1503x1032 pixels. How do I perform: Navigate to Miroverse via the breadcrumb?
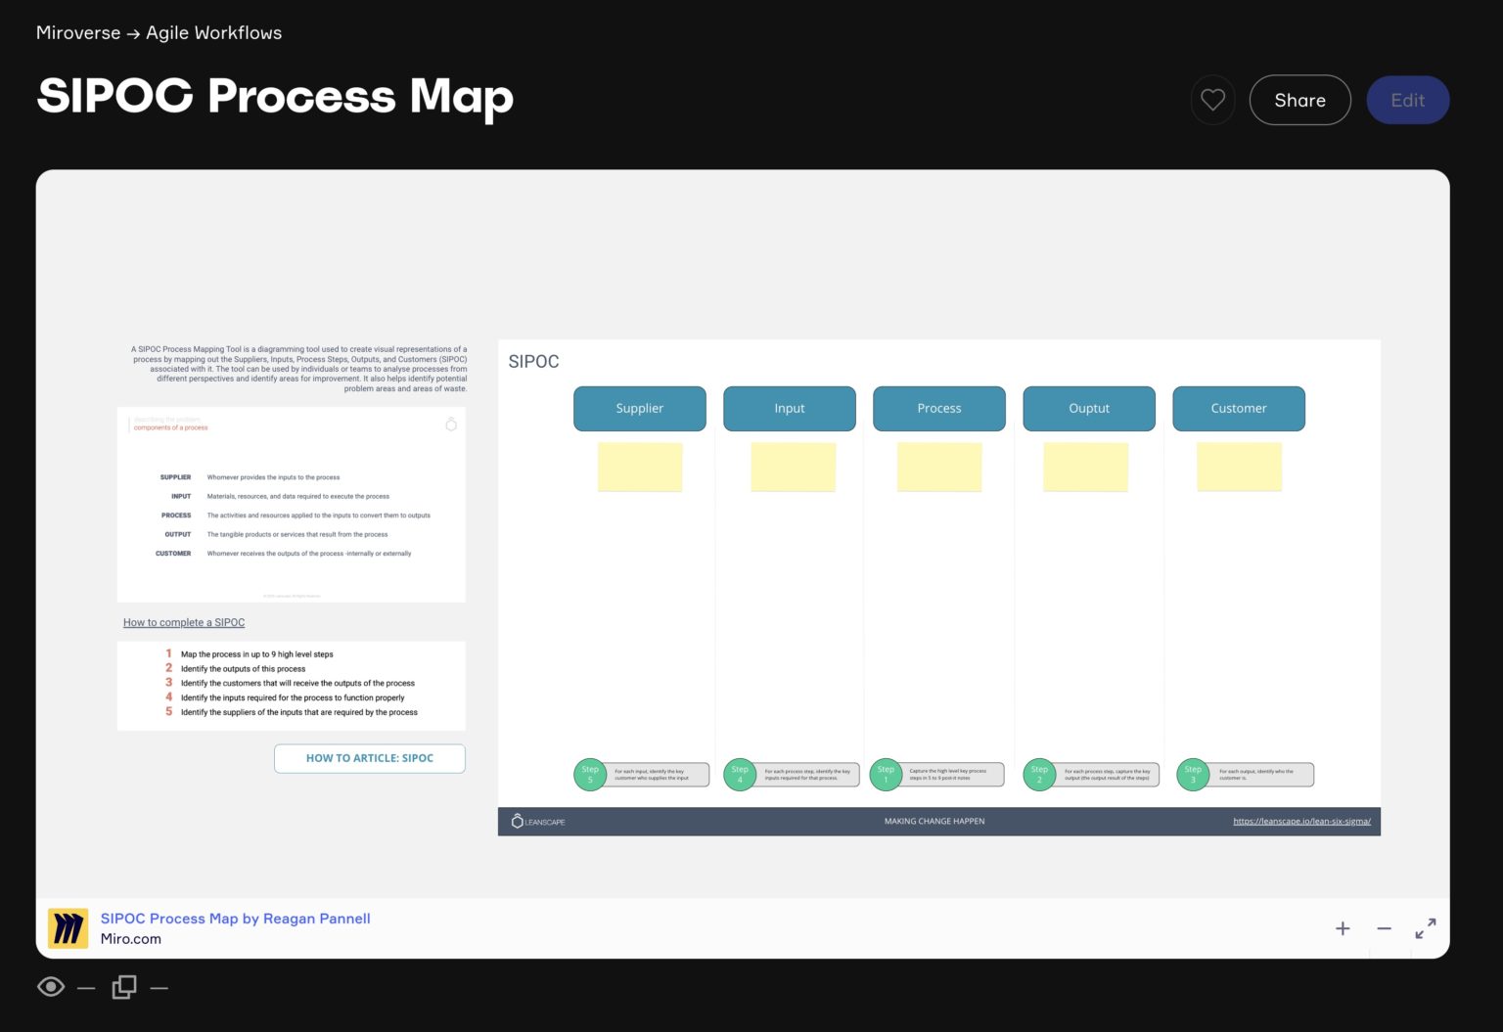coord(77,32)
